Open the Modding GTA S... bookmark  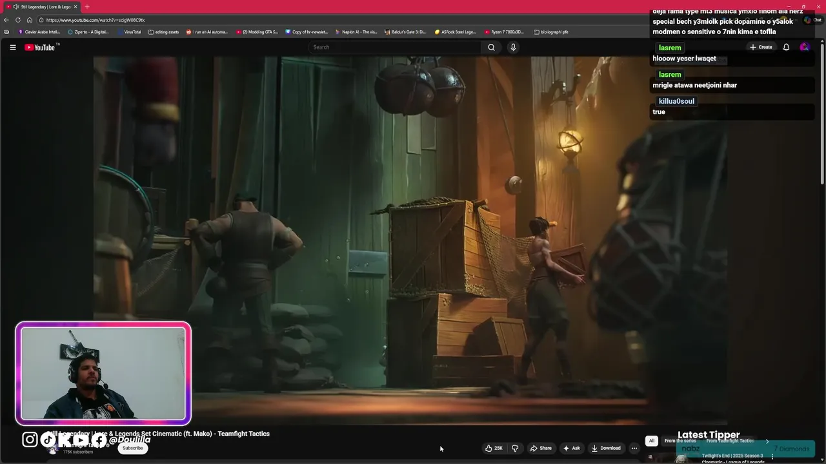[x=257, y=32]
